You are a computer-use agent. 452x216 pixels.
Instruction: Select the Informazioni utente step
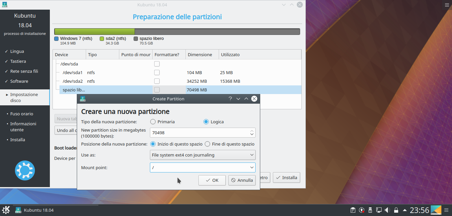pyautogui.click(x=23, y=127)
